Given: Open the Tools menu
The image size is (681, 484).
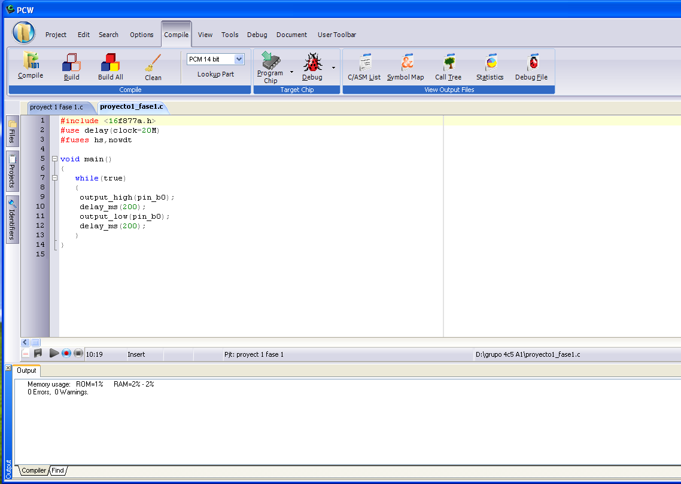Looking at the screenshot, I should click(x=230, y=35).
